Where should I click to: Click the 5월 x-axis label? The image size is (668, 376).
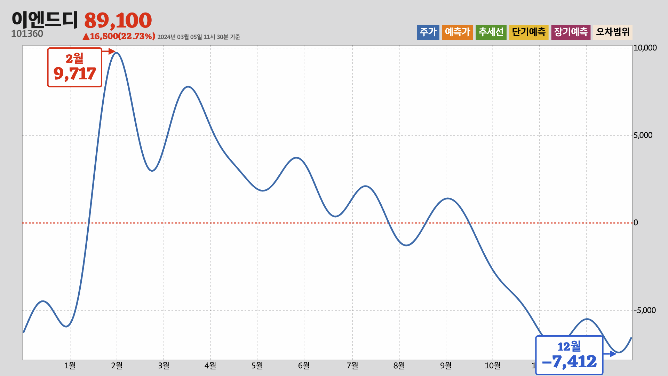point(257,366)
